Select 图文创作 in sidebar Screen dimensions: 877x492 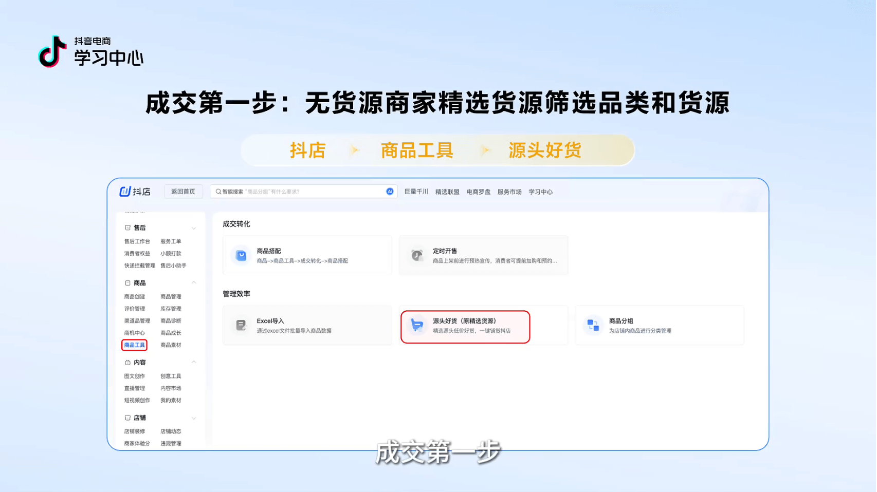[135, 376]
